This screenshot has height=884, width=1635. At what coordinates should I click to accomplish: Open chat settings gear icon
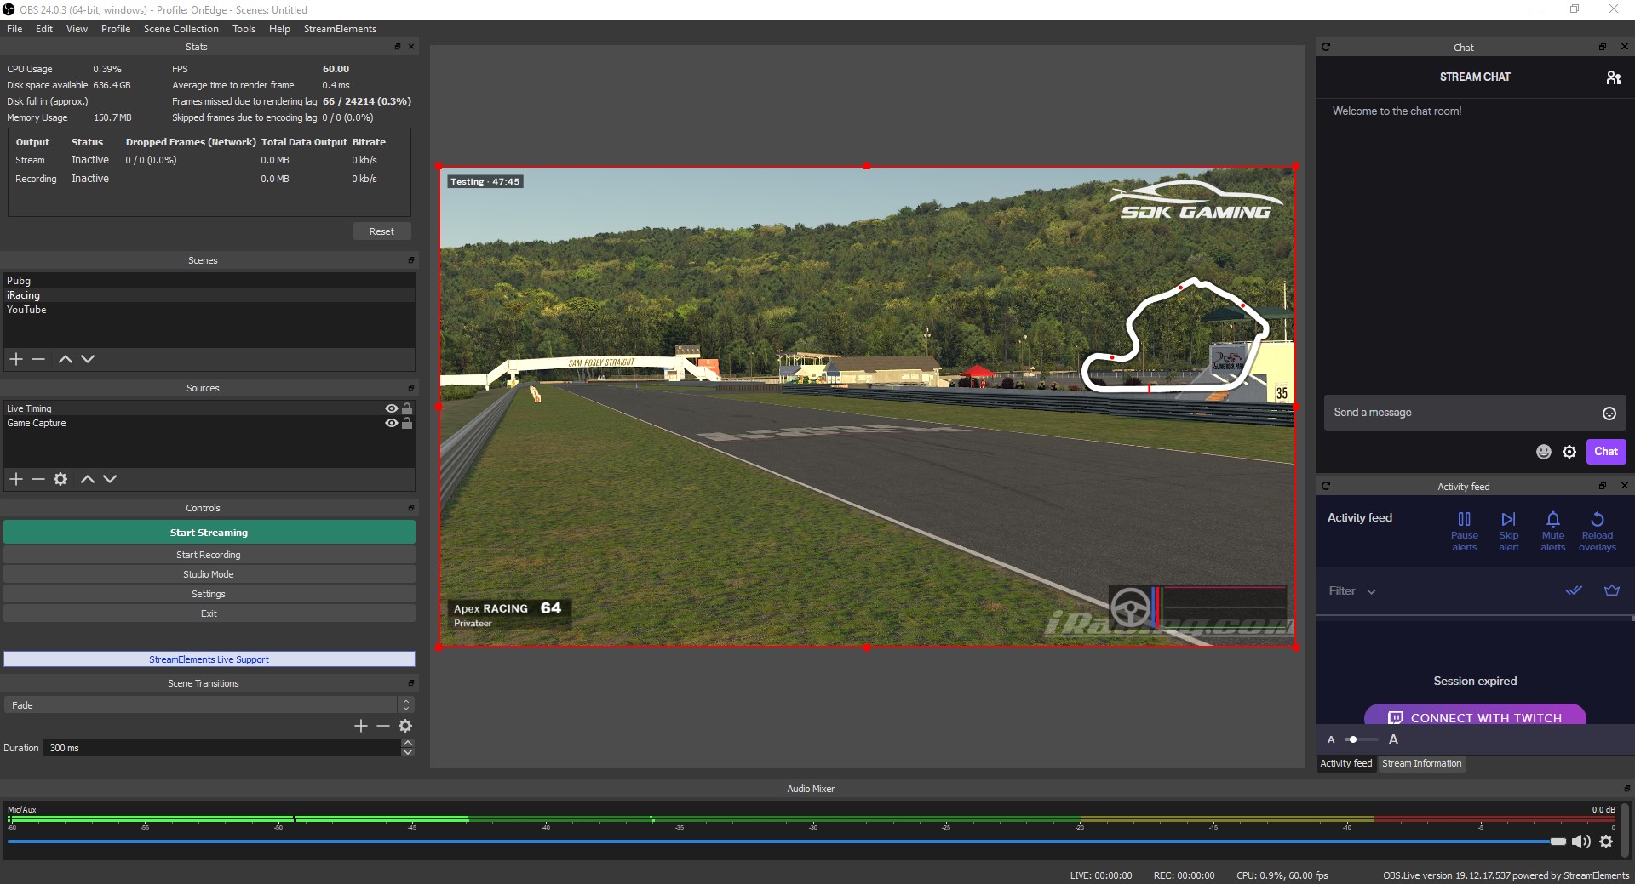[x=1569, y=452]
